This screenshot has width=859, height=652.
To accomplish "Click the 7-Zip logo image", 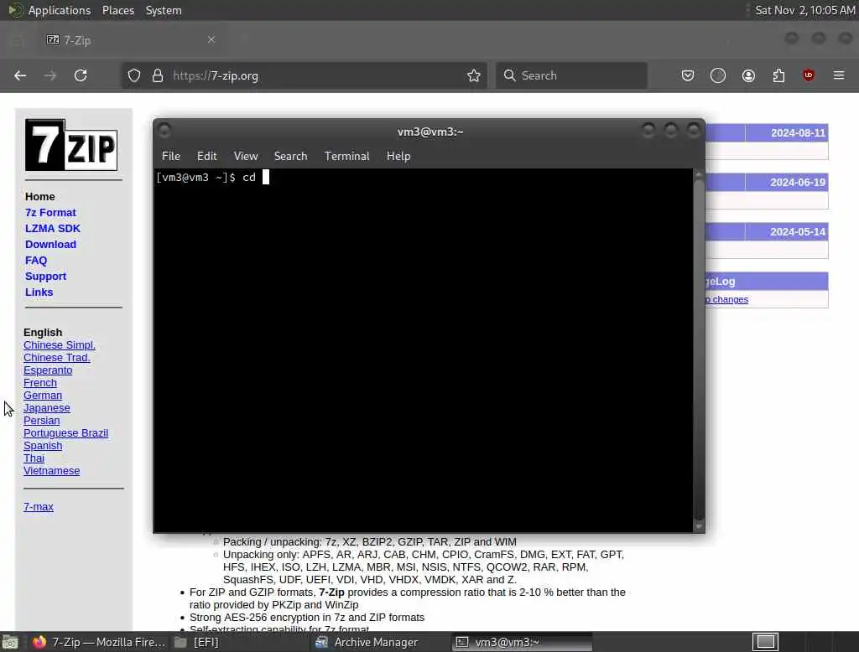I will tap(71, 145).
